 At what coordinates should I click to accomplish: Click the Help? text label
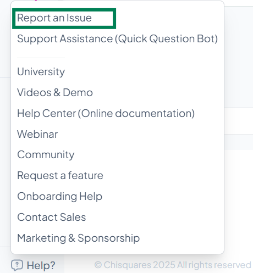41,265
